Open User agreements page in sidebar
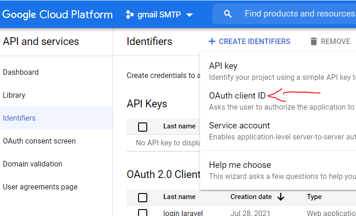The image size is (356, 216). pyautogui.click(x=40, y=187)
